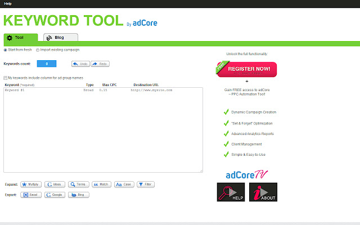This screenshot has width=360, height=225.
Task: Click the Advanced Analytics Reports feature text
Action: coord(253,134)
